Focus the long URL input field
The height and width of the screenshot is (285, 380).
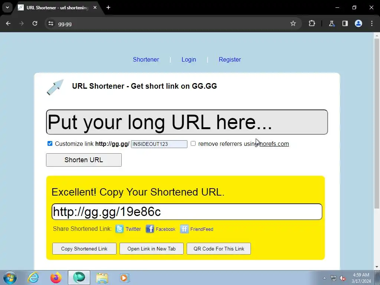[187, 122]
